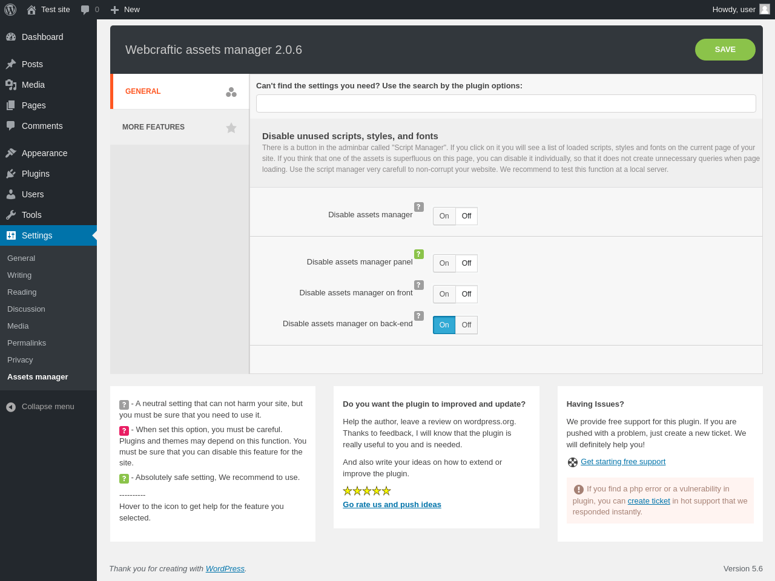Image resolution: width=775 pixels, height=581 pixels.
Task: Keep On for assets manager on back-end
Action: pos(444,325)
